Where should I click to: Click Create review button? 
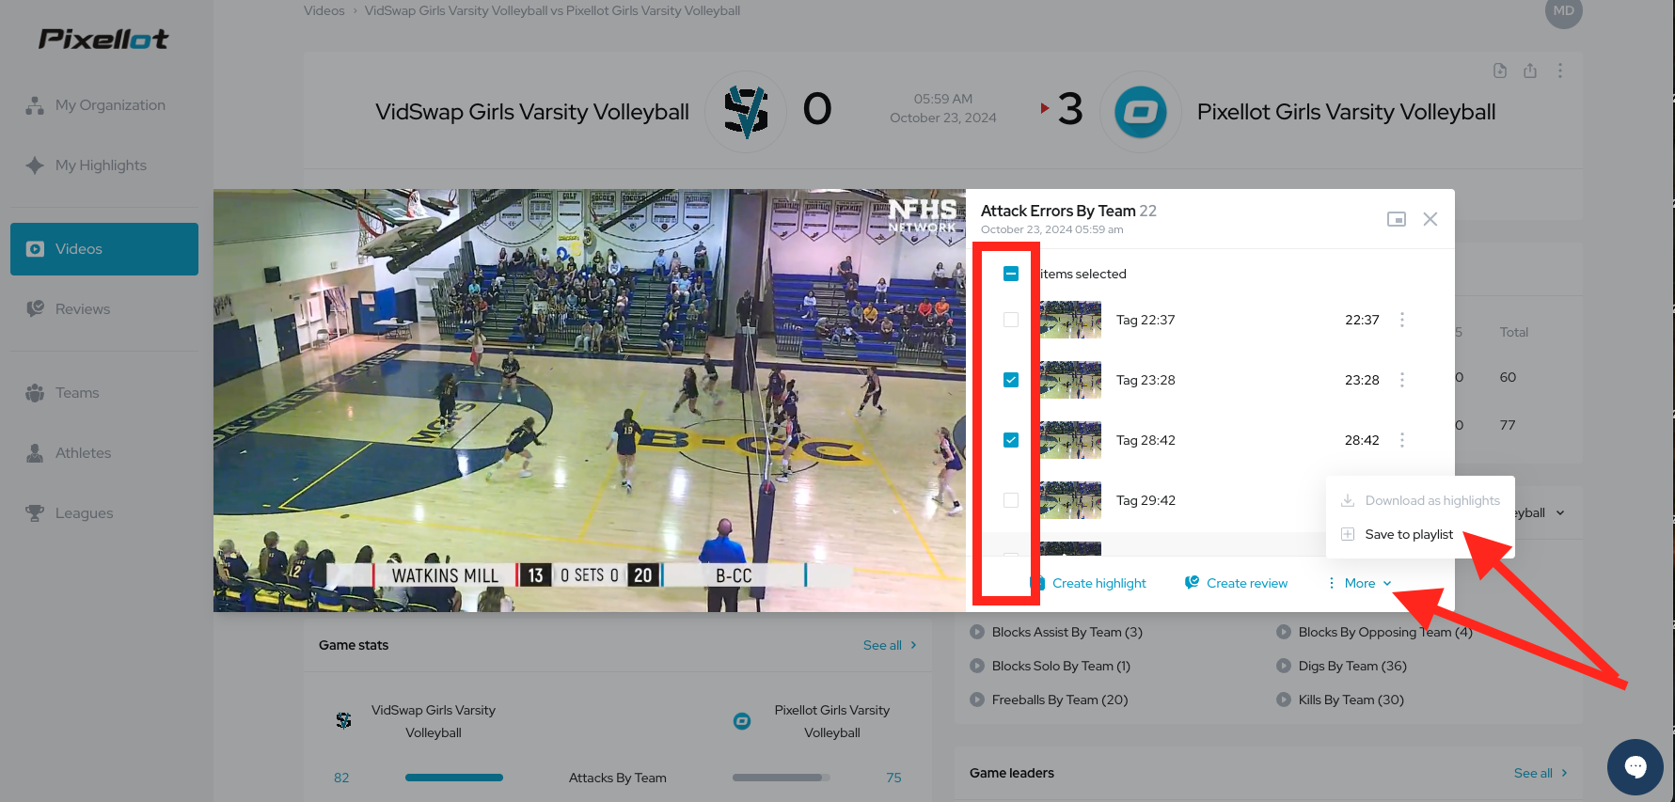coord(1236,584)
